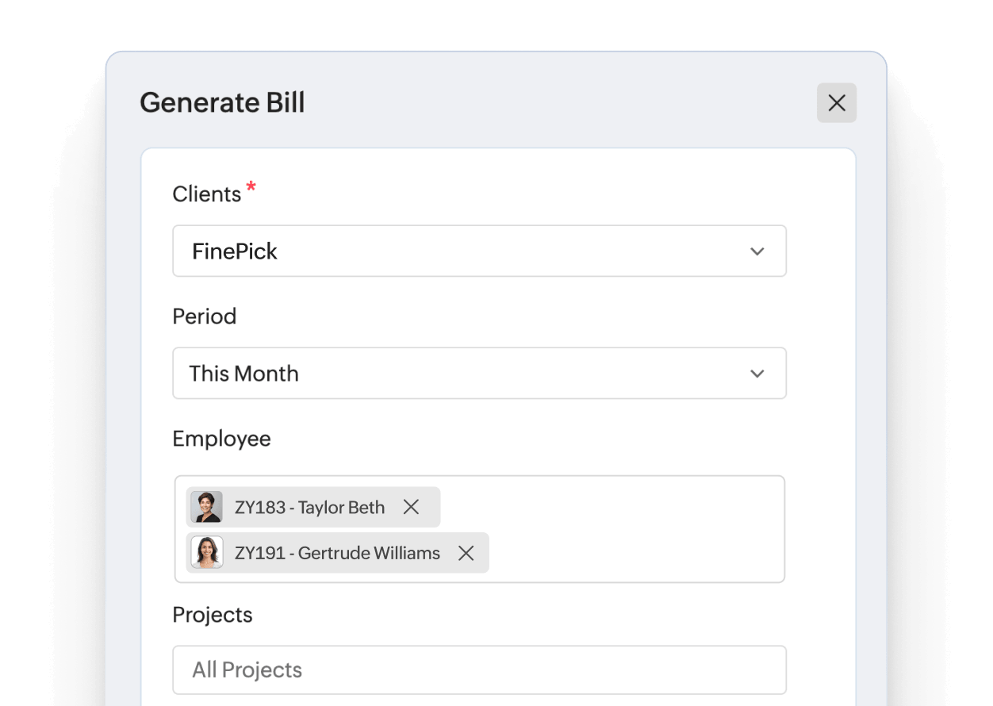
Task: Click the red required asterisk beside Clients
Action: pyautogui.click(x=250, y=188)
